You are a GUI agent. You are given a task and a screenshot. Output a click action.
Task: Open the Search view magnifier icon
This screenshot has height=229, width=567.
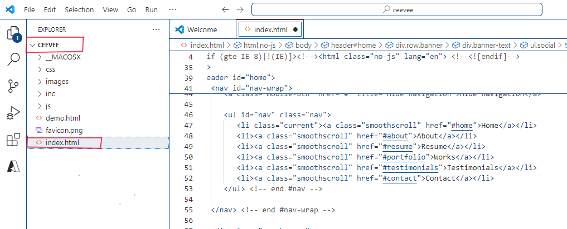[x=14, y=59]
